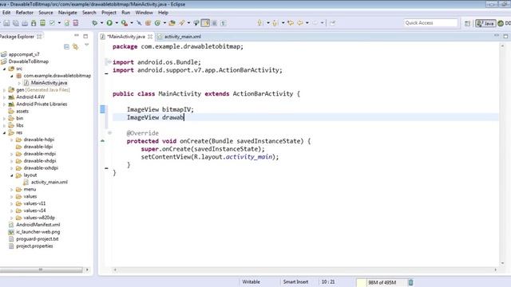Screen dimensions: 511x287
Task: Open the Run dropdown arrow
Action: (x=117, y=23)
